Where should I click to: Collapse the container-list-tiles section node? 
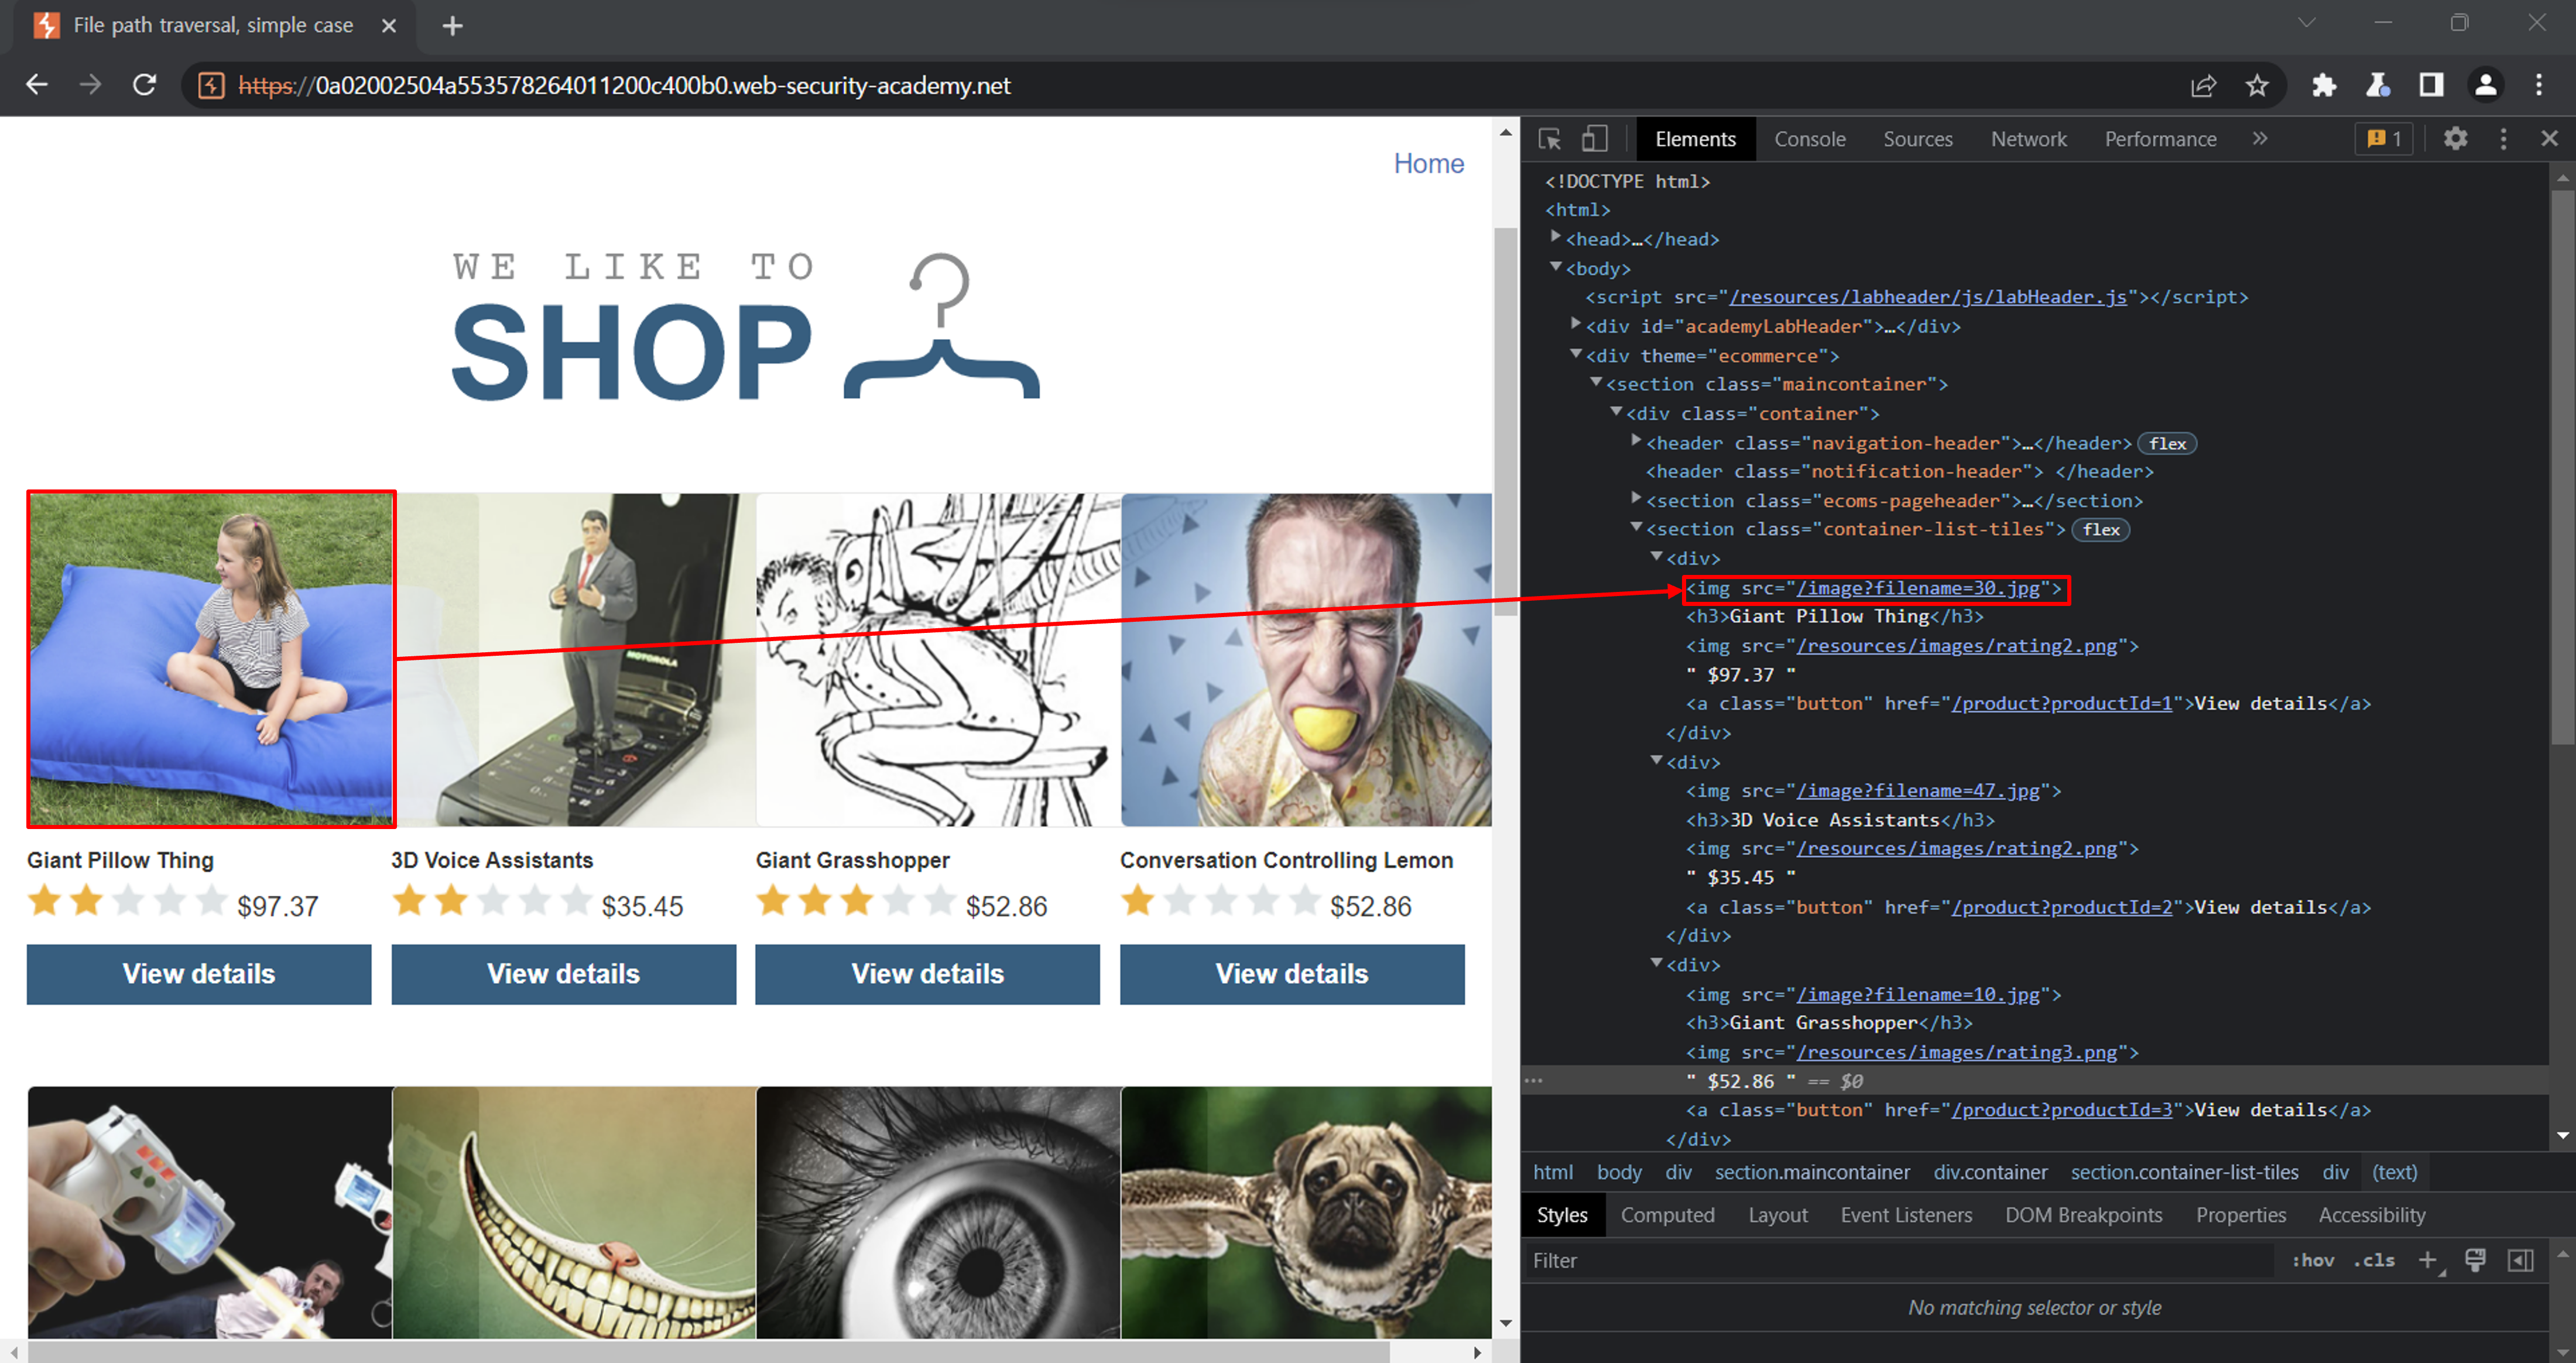coord(1636,528)
